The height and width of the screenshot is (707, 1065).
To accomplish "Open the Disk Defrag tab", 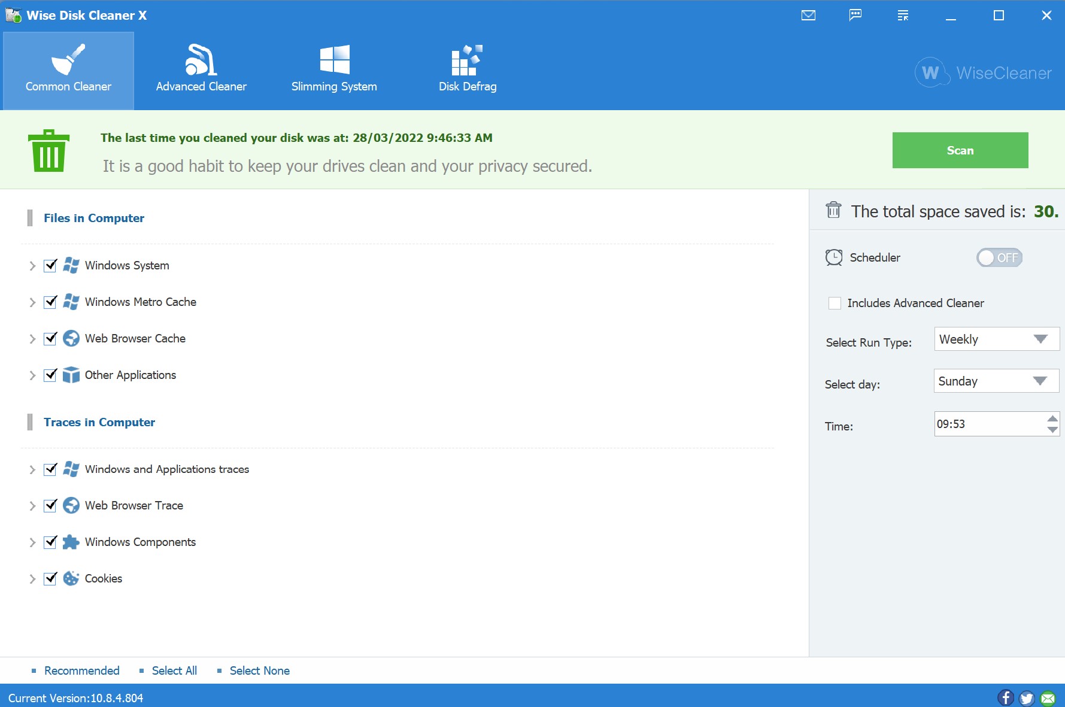I will [467, 70].
